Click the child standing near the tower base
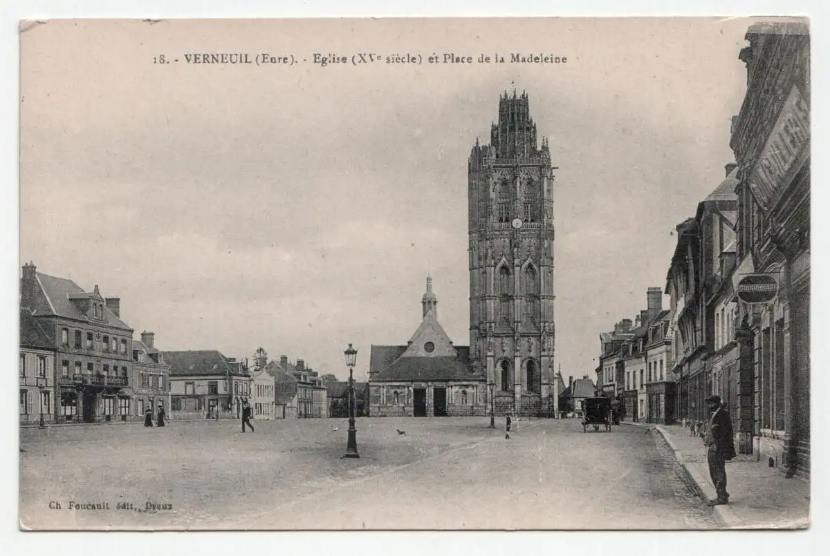830x556 pixels. click(508, 426)
